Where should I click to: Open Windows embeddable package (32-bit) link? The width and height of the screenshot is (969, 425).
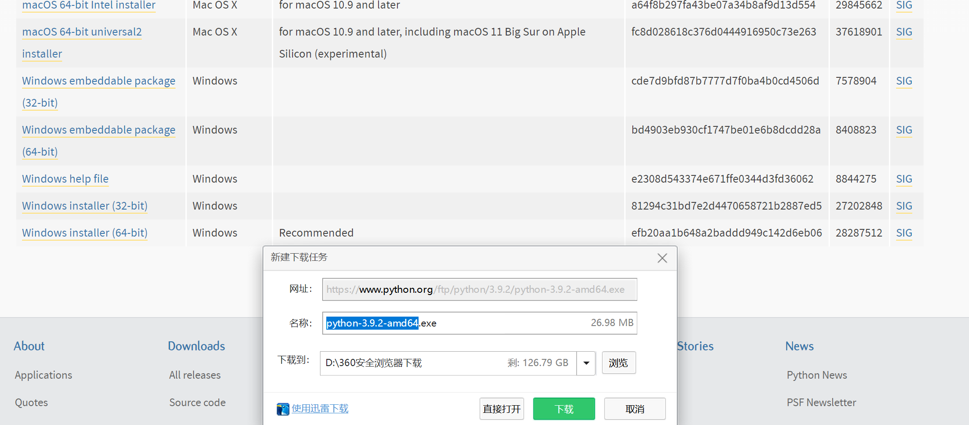[x=99, y=92]
